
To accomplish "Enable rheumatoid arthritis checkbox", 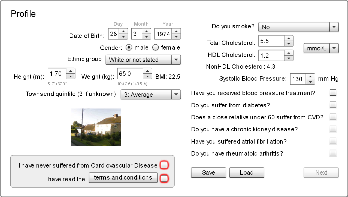I will coord(333,153).
